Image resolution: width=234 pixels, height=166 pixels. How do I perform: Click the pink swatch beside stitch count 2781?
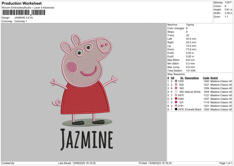pos(176,106)
